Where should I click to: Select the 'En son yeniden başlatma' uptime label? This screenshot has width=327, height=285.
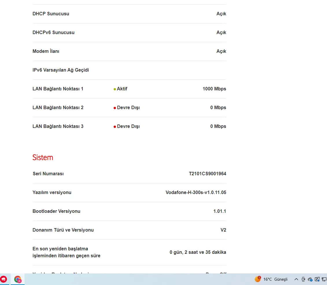click(66, 252)
